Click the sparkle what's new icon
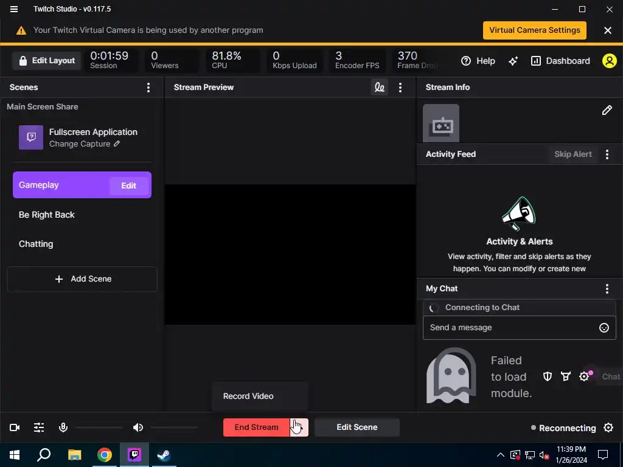 pyautogui.click(x=513, y=61)
